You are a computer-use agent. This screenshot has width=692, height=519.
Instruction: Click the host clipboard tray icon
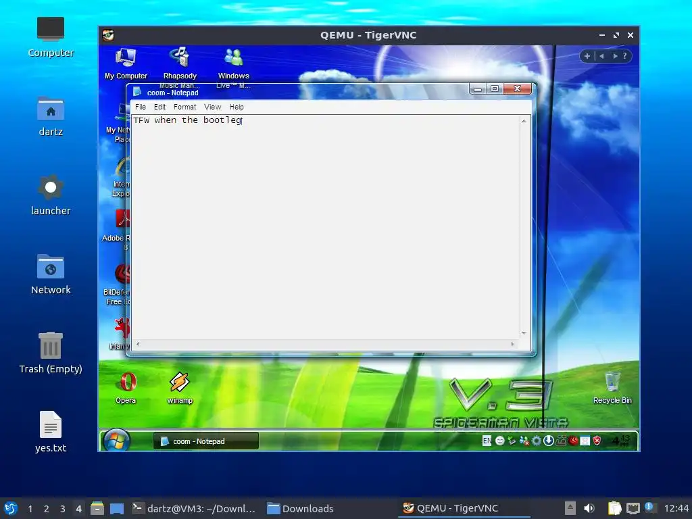[x=614, y=508]
